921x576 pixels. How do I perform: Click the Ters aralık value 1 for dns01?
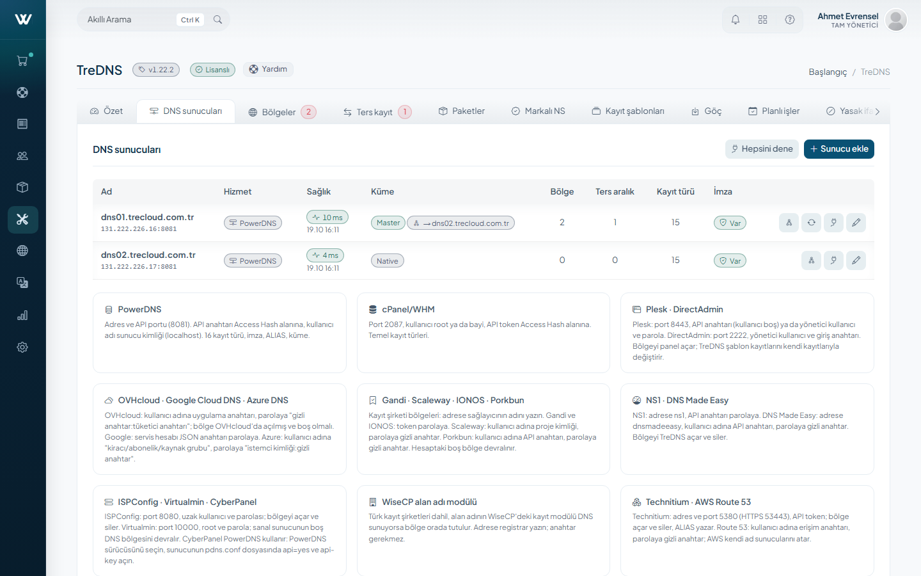click(615, 223)
